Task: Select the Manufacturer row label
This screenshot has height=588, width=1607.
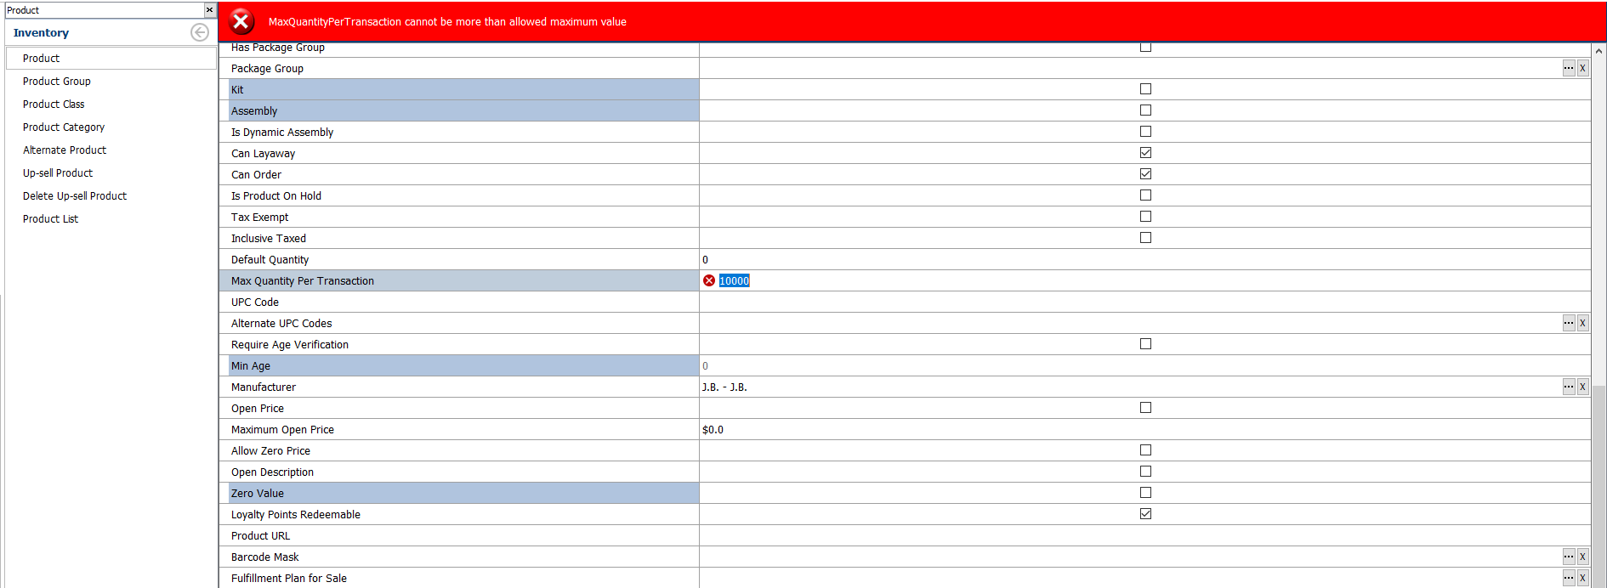Action: (264, 387)
